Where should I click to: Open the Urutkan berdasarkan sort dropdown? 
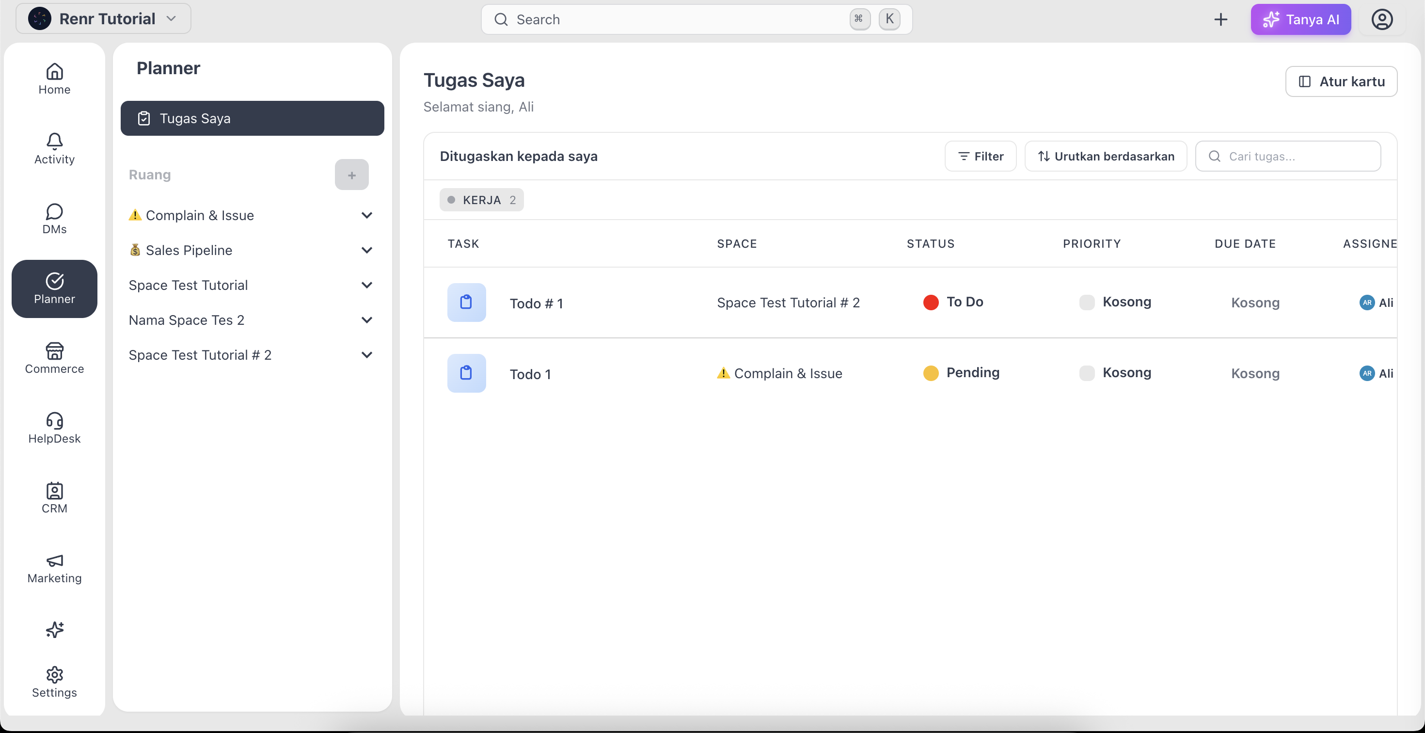(x=1106, y=157)
